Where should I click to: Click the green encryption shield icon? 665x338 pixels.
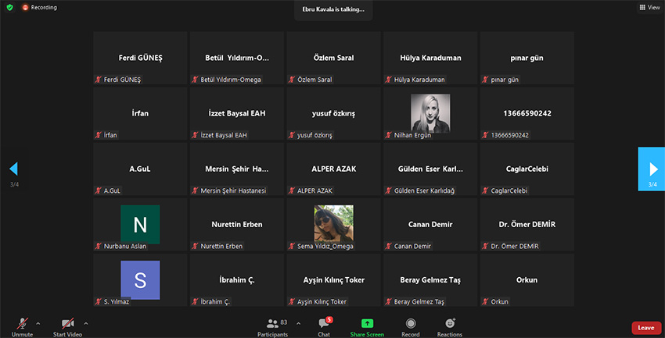pos(9,7)
